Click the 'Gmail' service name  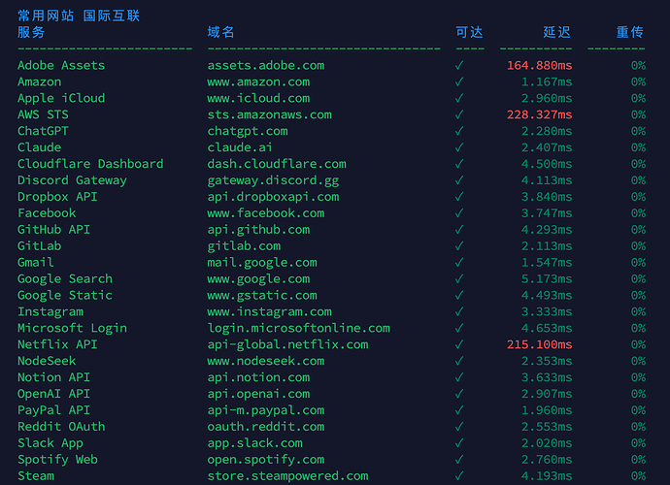pyautogui.click(x=36, y=263)
